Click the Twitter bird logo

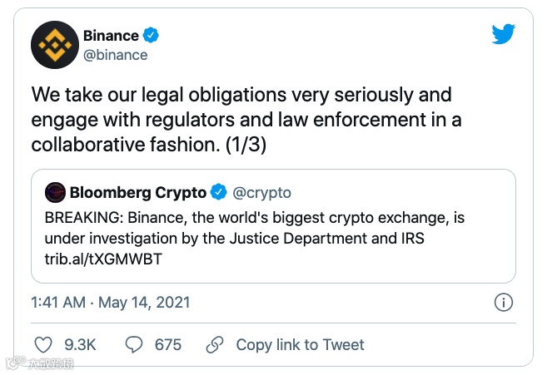(x=503, y=34)
